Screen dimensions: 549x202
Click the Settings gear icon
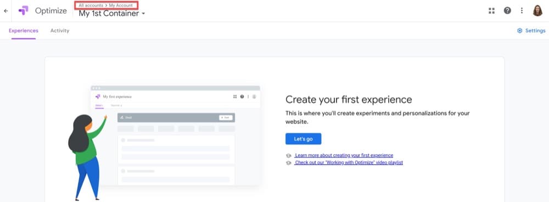519,31
